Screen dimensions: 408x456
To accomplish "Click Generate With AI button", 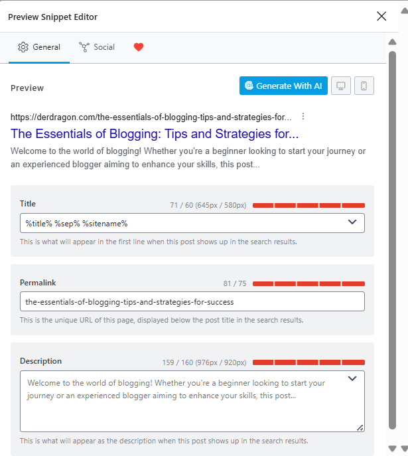I will [x=283, y=86].
